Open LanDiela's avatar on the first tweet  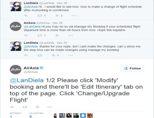click(16, 6)
